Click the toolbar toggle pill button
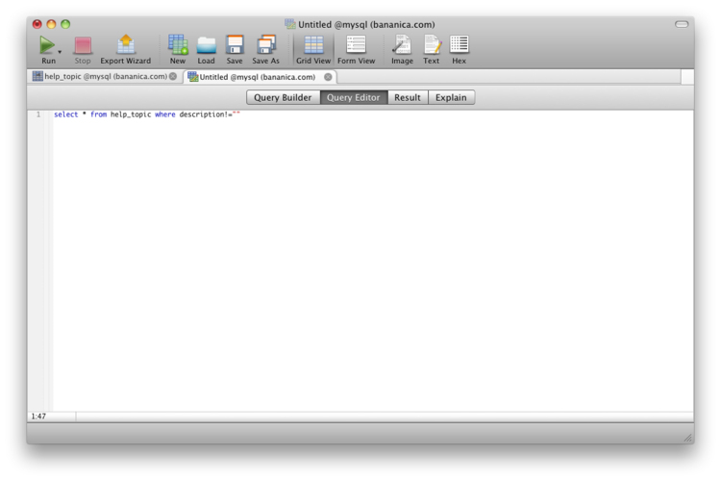This screenshot has height=481, width=721. tap(682, 24)
